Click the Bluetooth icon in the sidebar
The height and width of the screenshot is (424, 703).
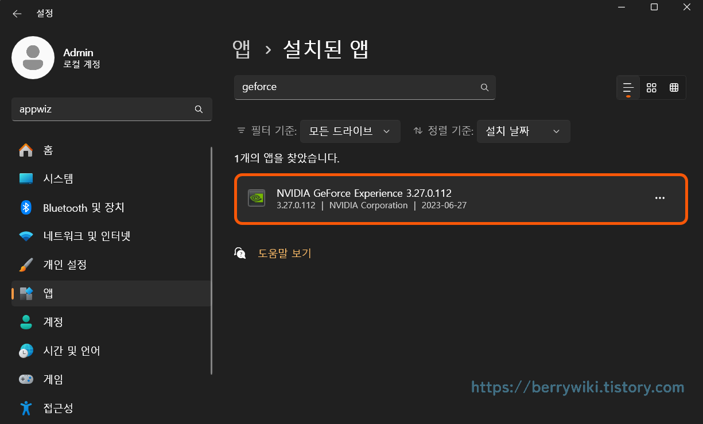click(x=26, y=207)
